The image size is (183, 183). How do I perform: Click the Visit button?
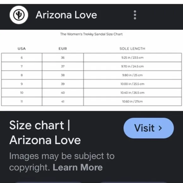(x=149, y=128)
